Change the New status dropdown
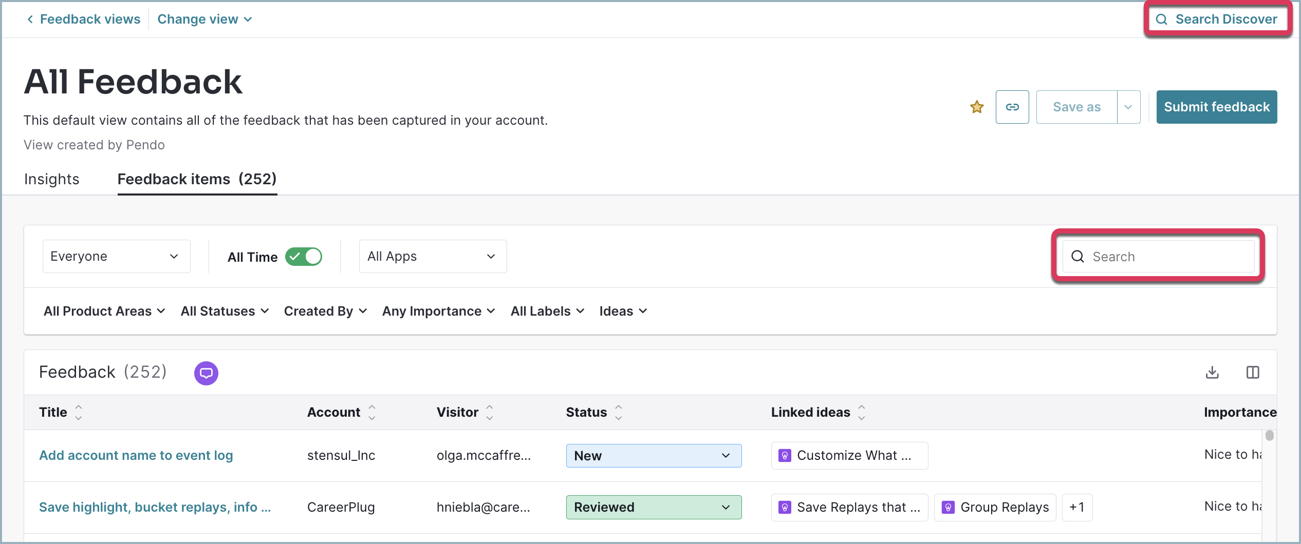 tap(654, 456)
